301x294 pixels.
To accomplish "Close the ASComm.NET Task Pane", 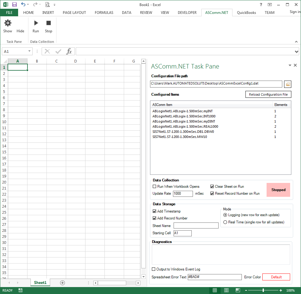I will point(295,65).
